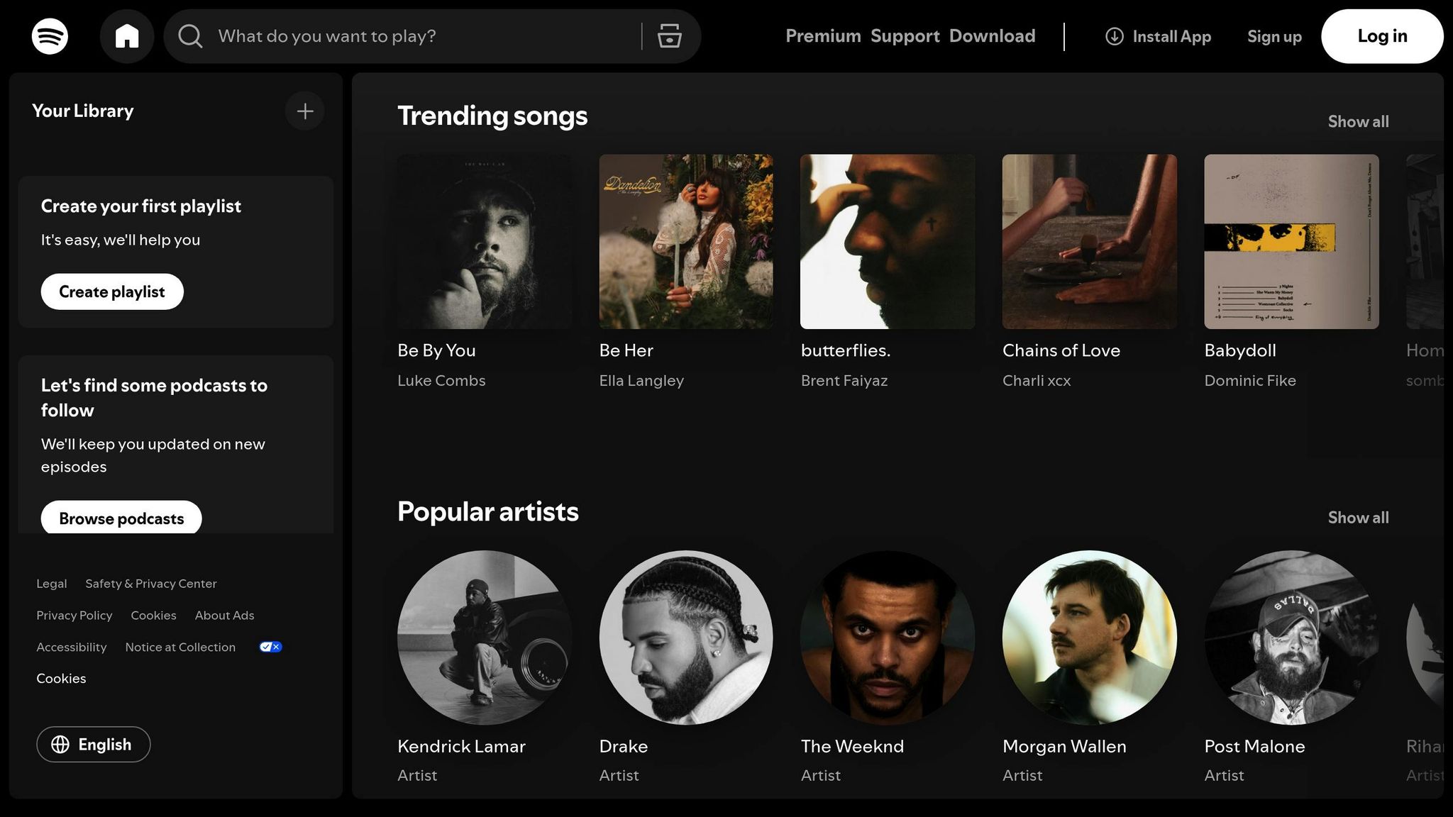The height and width of the screenshot is (817, 1453).
Task: Click white Cookies link above English
Action: point(61,679)
